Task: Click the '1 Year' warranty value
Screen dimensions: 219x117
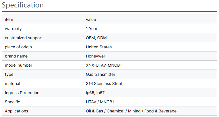Action: point(92,29)
